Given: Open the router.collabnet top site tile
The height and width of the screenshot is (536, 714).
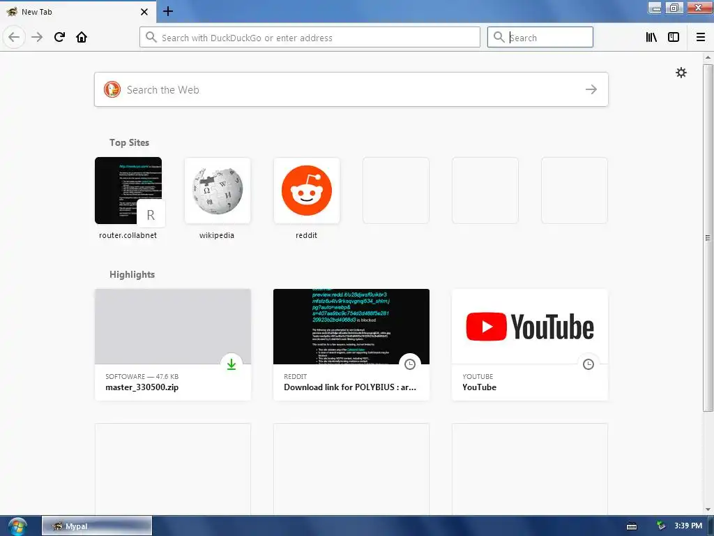Looking at the screenshot, I should 128,191.
